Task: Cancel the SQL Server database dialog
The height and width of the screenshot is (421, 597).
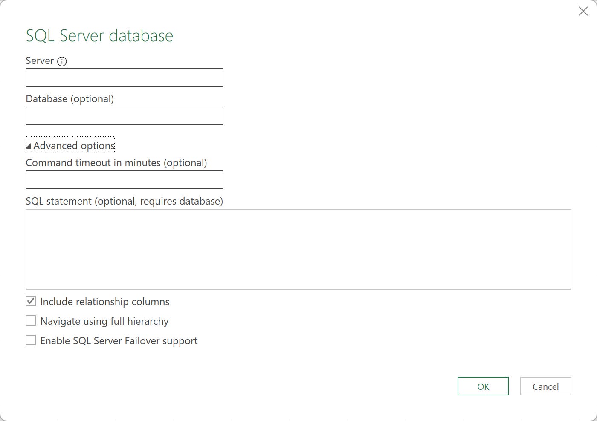Action: coord(545,386)
